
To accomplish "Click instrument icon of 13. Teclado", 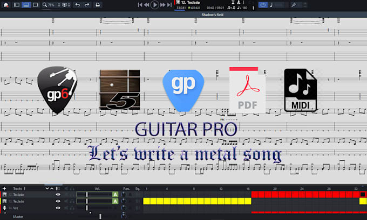I will (x=4, y=201).
